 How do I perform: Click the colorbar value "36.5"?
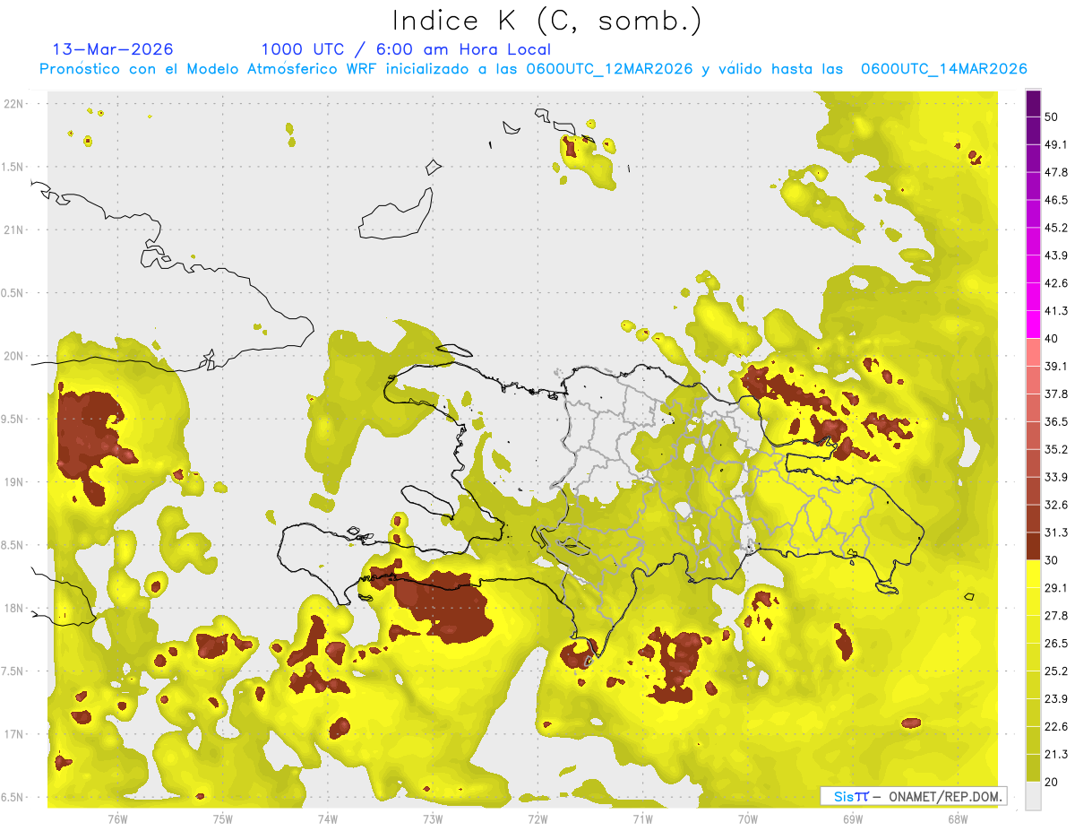(x=1057, y=421)
